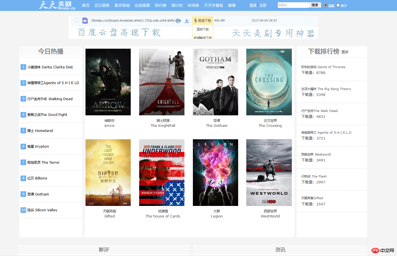Go to 影评咨询 in navigation

[x=122, y=5]
